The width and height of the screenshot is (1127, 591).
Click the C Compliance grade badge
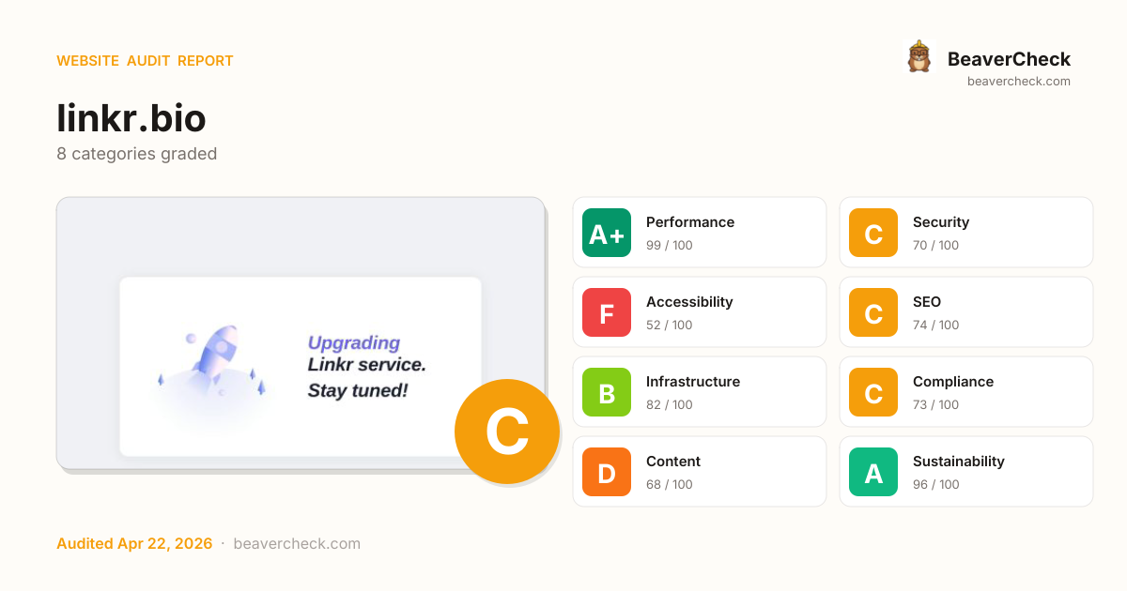[873, 392]
